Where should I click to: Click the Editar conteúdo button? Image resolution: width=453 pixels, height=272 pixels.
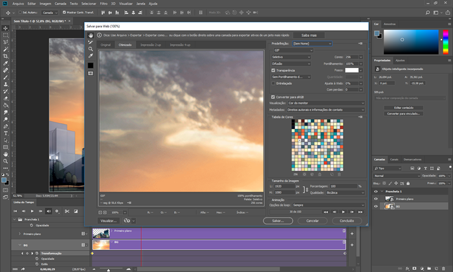404,108
